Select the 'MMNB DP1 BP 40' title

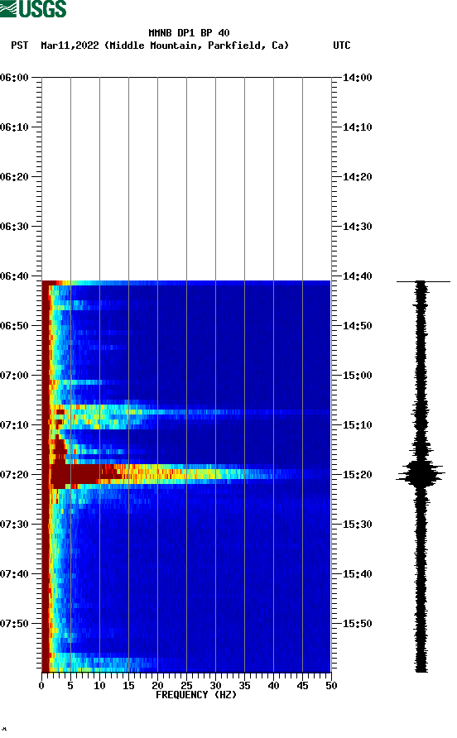click(x=189, y=33)
